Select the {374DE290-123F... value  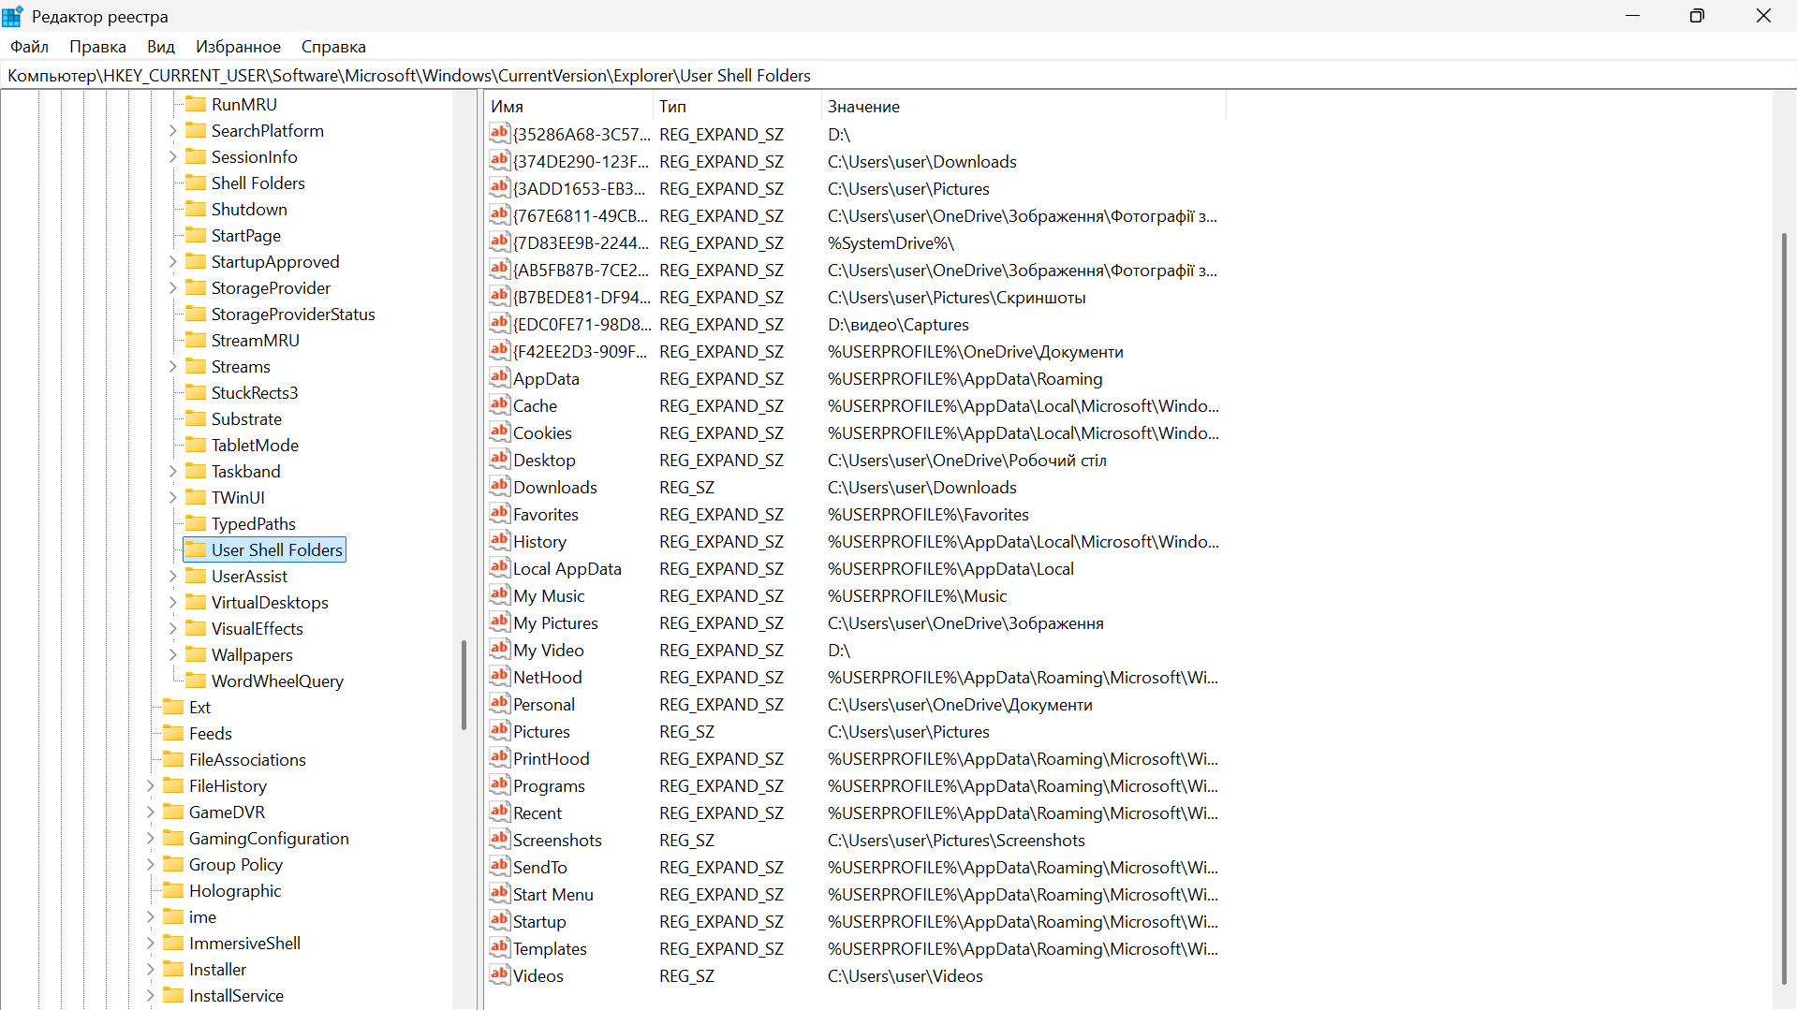point(582,161)
